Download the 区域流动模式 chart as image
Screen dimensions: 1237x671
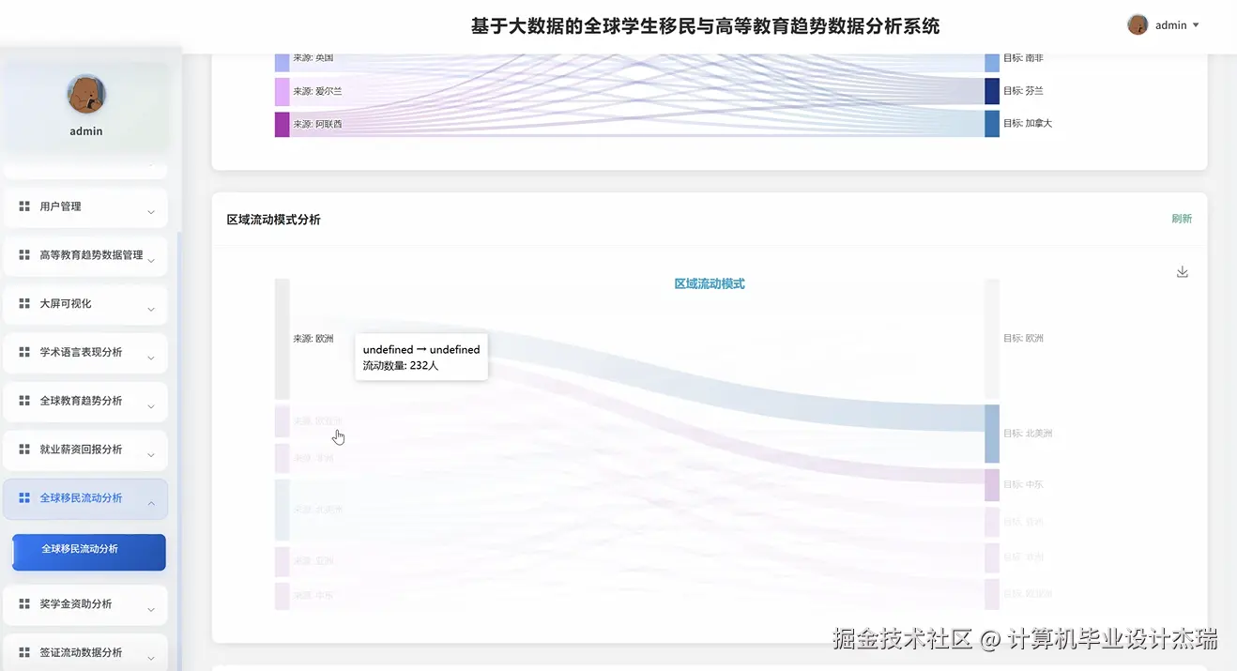(x=1183, y=272)
